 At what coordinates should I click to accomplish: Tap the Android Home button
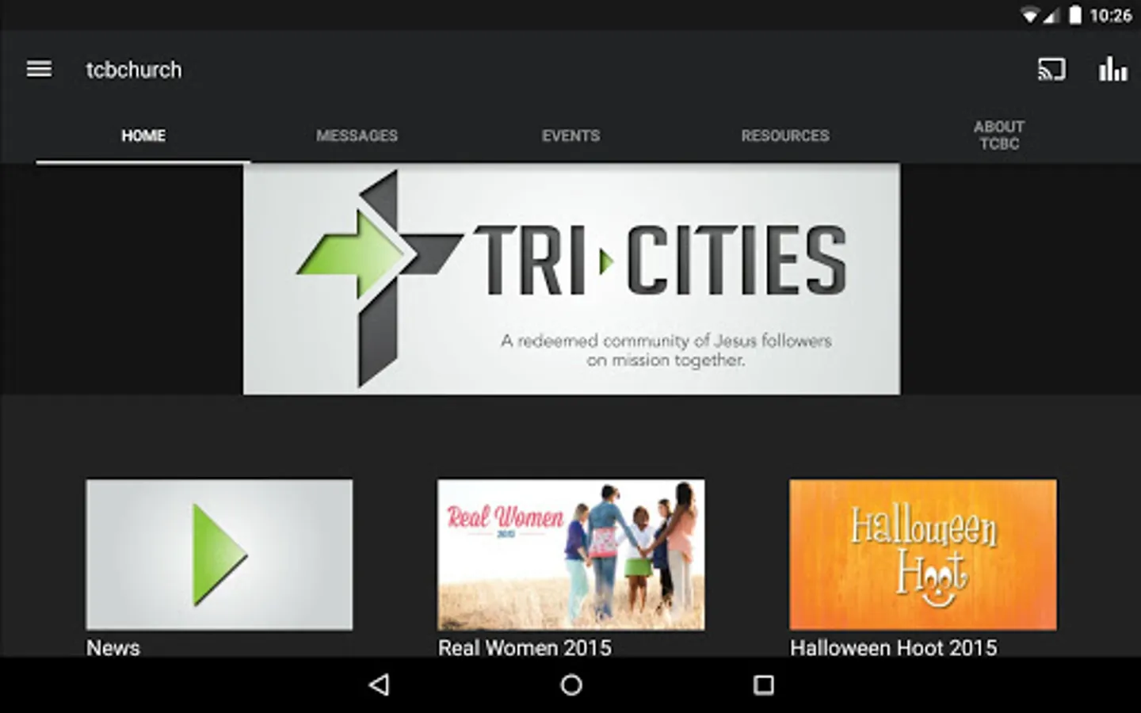571,685
